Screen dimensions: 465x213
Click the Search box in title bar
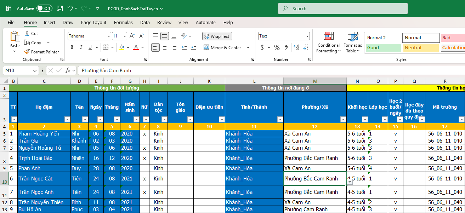tap(342, 8)
